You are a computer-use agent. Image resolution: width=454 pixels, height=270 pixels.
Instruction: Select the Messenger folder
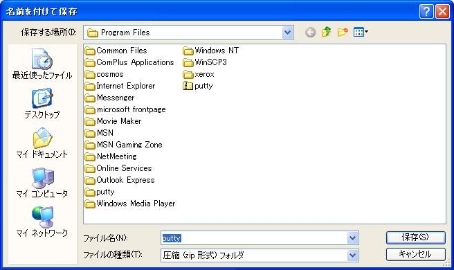110,98
